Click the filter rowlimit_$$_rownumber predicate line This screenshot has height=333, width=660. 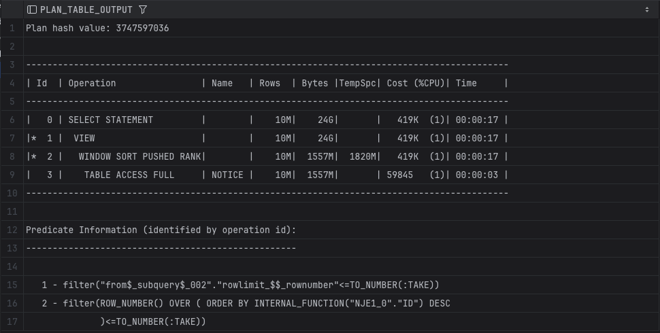point(342,285)
